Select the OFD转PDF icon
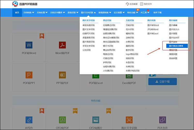194x130 pixels. pos(62,120)
